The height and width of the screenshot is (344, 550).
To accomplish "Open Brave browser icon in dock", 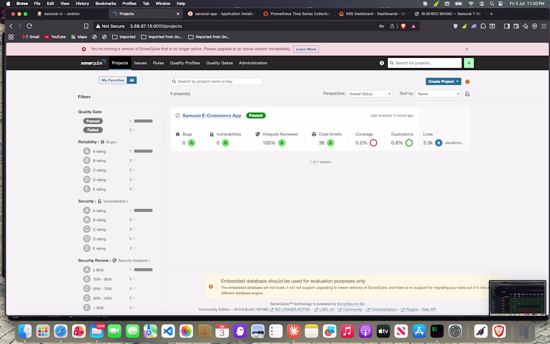I will 499,331.
